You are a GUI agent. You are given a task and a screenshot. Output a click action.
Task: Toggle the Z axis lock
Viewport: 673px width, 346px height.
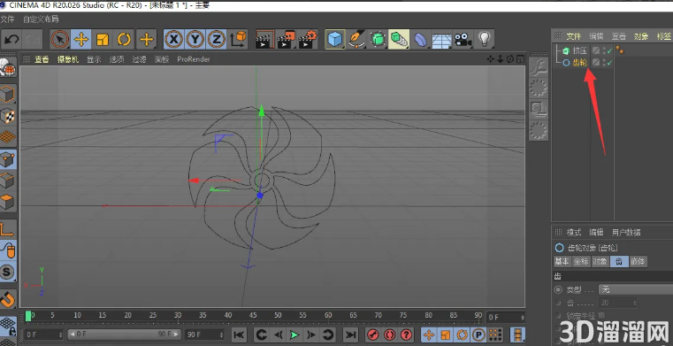coord(217,40)
